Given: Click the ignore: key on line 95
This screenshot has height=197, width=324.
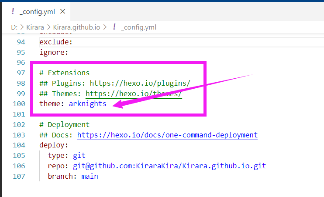Looking at the screenshot, I should (x=54, y=53).
